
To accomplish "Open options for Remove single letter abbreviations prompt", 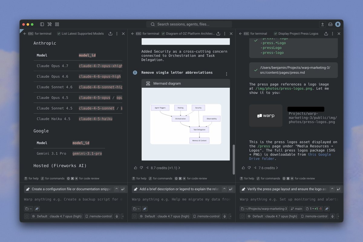I will (227, 74).
